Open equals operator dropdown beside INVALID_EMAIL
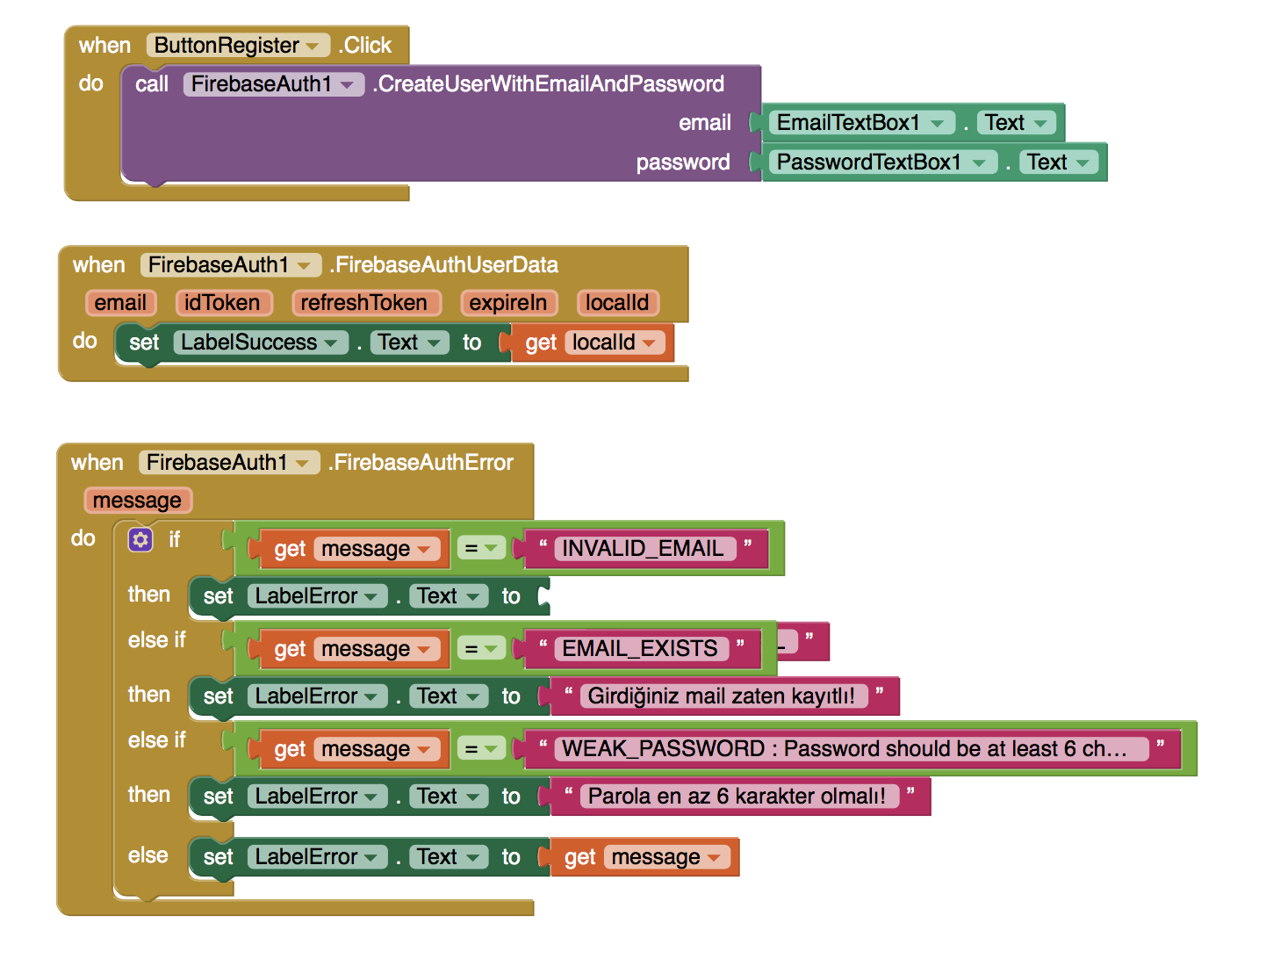The width and height of the screenshot is (1266, 959). point(481,549)
